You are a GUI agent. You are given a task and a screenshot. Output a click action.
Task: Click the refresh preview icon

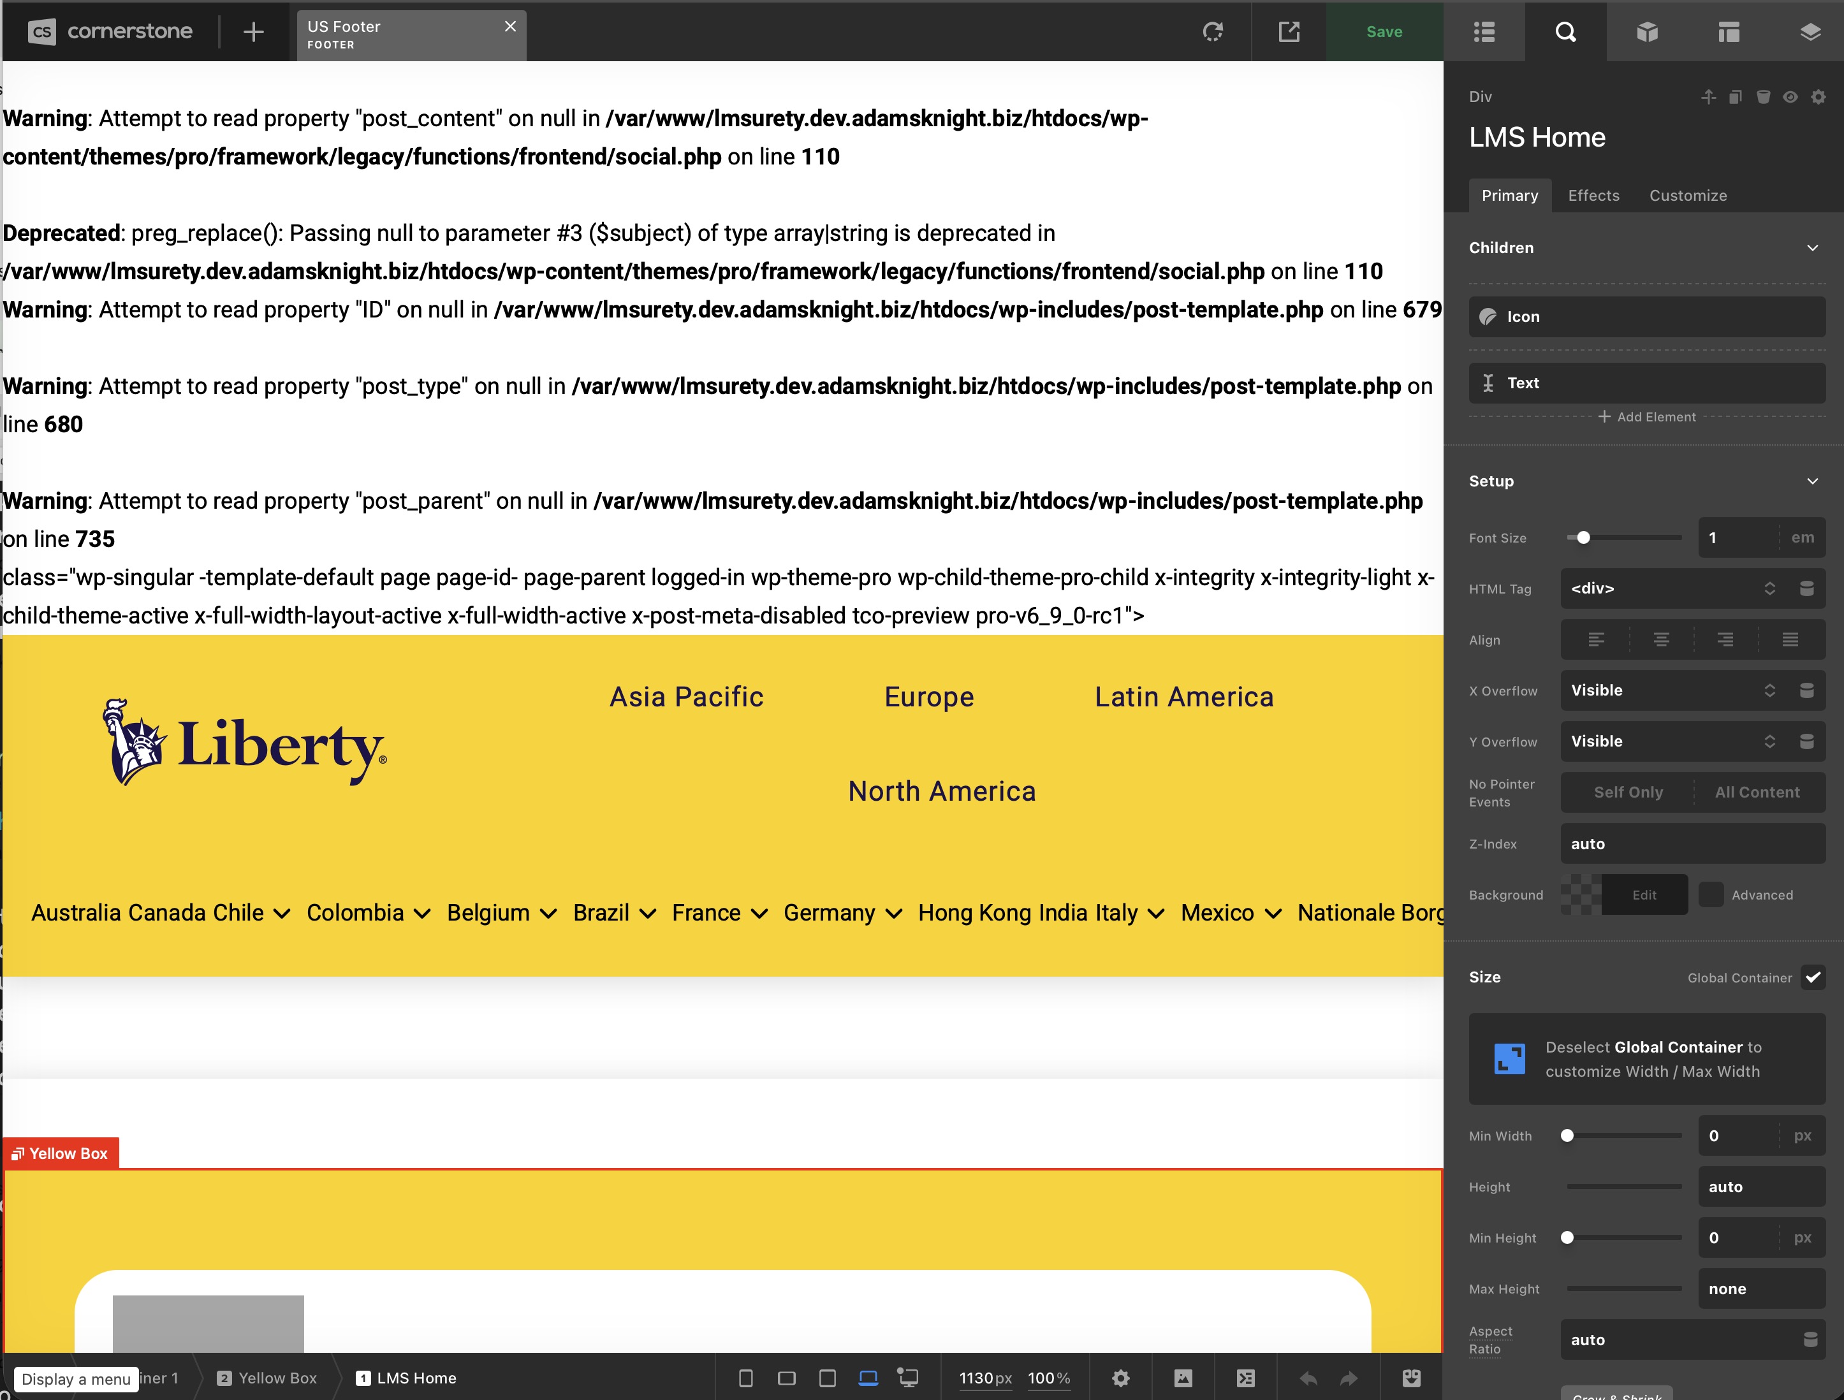click(x=1213, y=32)
